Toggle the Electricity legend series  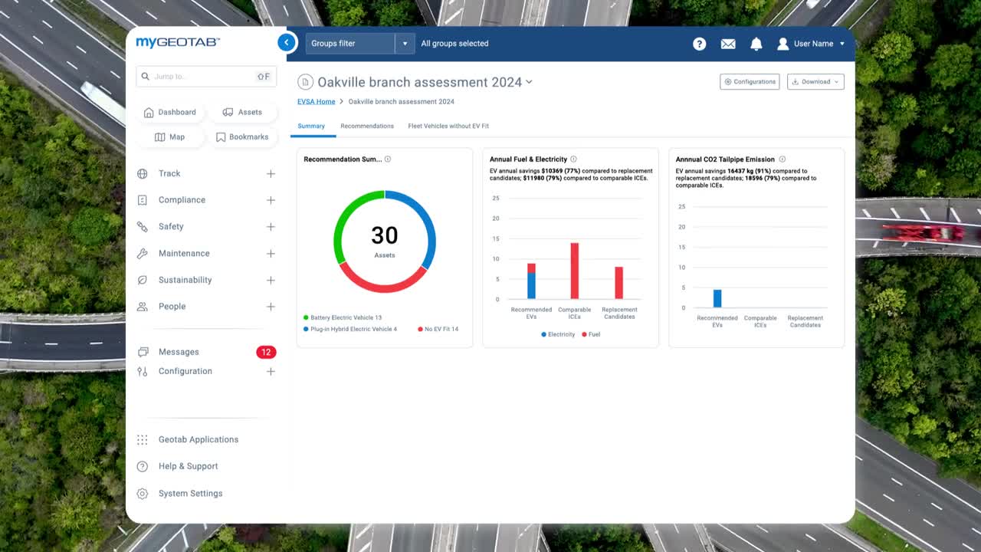click(558, 334)
